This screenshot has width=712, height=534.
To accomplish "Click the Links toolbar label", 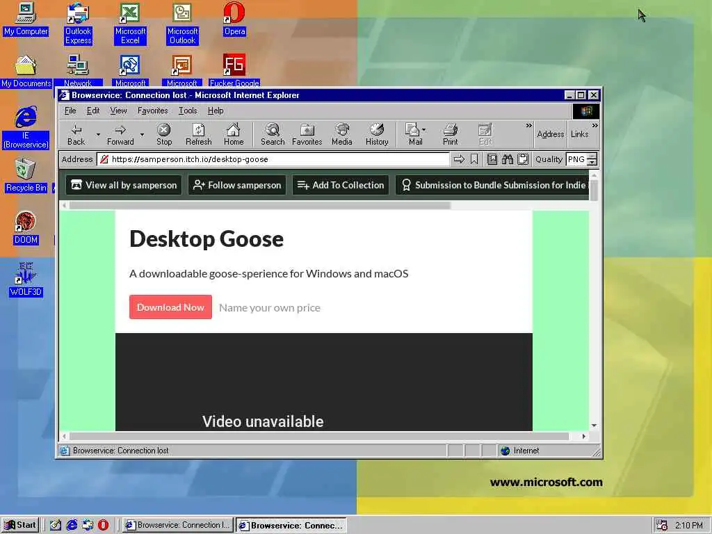I will click(x=579, y=134).
